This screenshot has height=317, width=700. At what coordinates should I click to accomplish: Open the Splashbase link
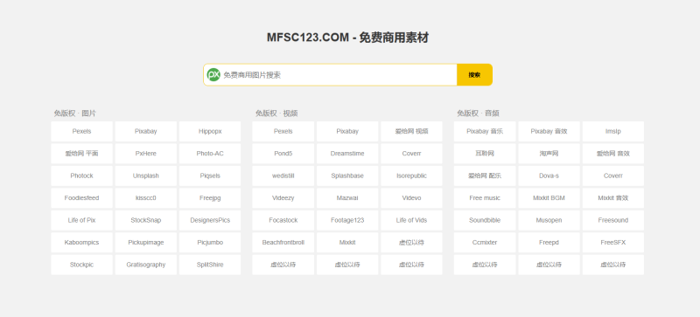point(347,176)
